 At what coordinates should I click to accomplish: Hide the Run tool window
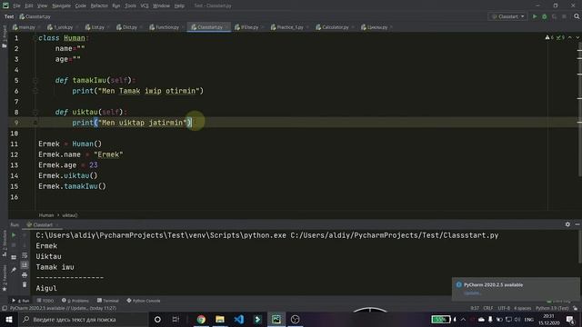pos(577,224)
